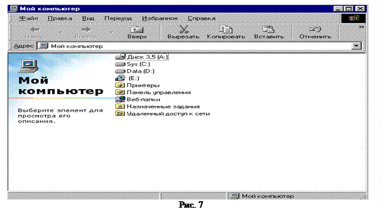Open the Правка menu

click(60, 18)
